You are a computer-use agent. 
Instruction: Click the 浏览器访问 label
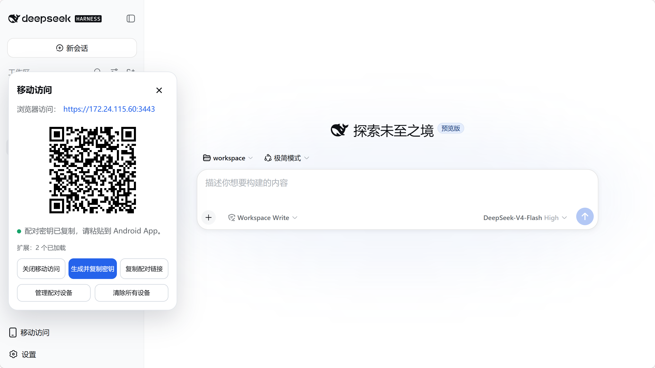pyautogui.click(x=37, y=109)
